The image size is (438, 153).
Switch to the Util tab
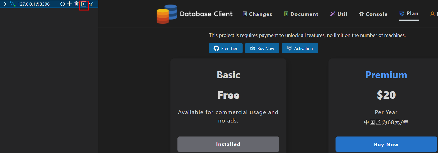[339, 14]
